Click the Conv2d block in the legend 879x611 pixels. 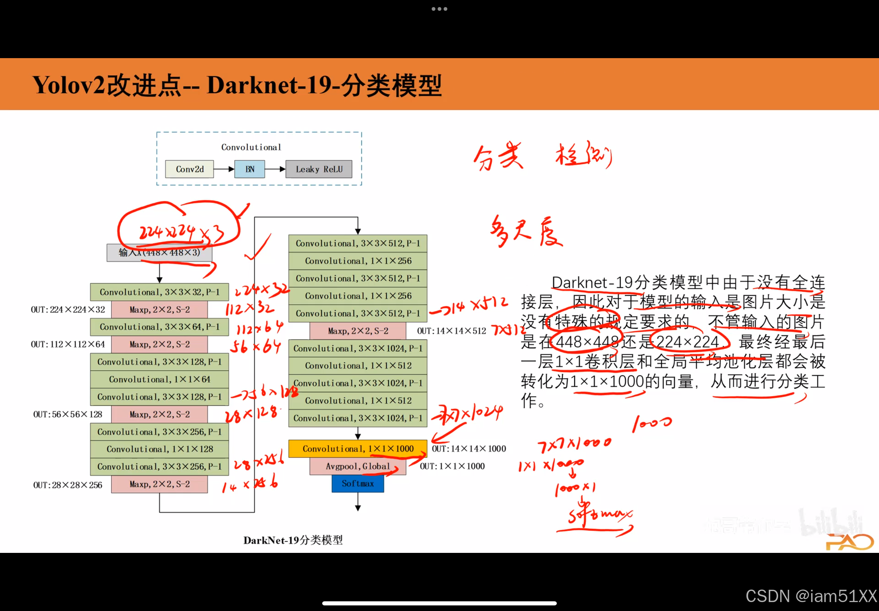190,169
